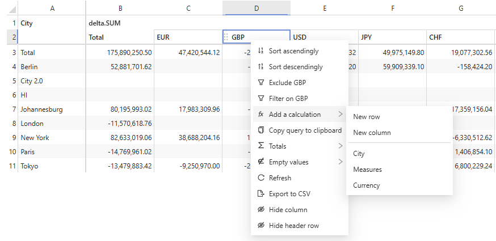
Task: Click cell value -11,570,618.76
Action: [x=130, y=124]
